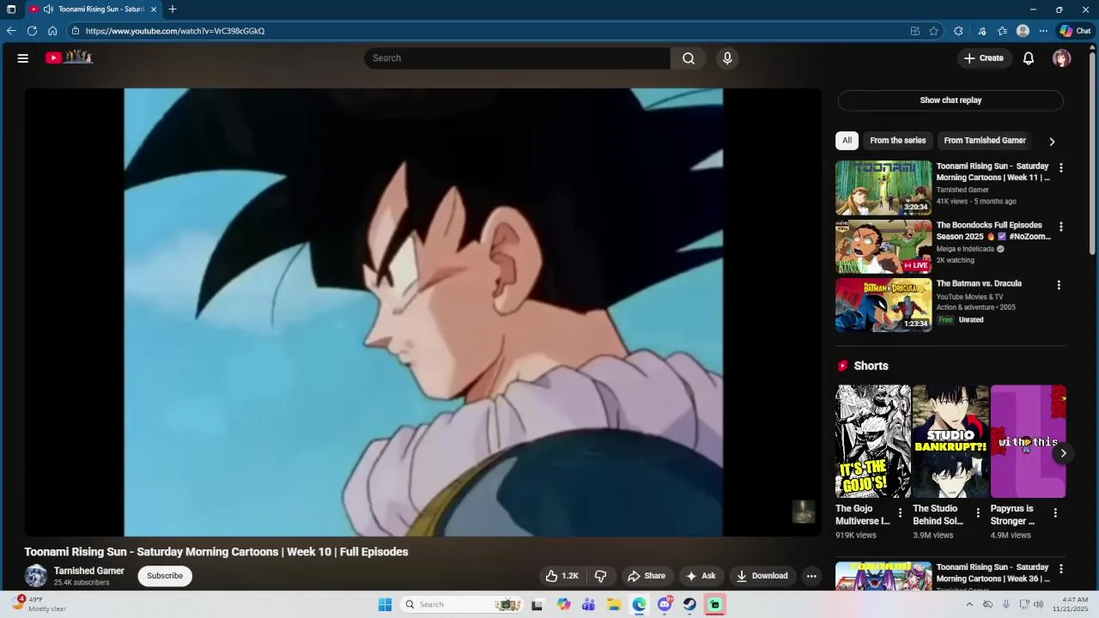Click the video player to pause
Screen dimensions: 1099x618
(423, 312)
